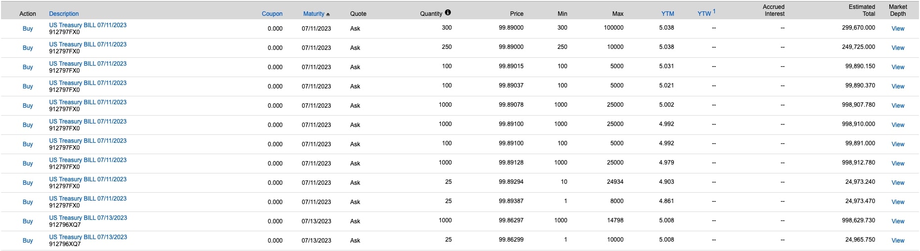Image resolution: width=920 pixels, height=251 pixels.
Task: Sort the table by YTM header
Action: click(x=667, y=14)
